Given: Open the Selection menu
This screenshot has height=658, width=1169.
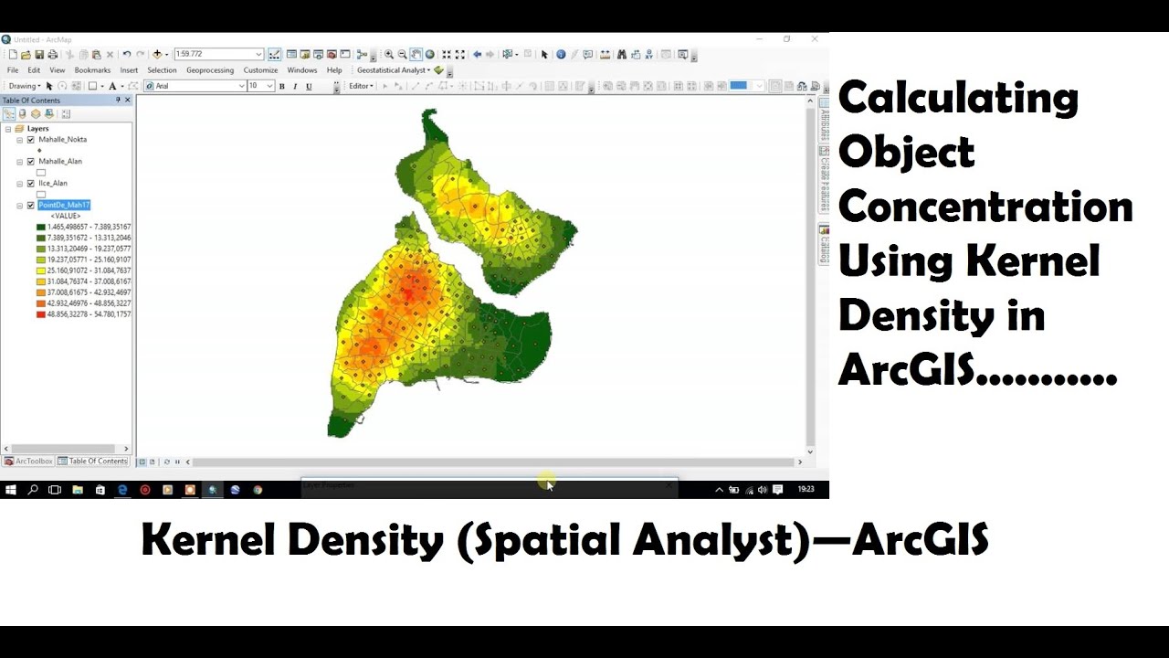Looking at the screenshot, I should [162, 70].
